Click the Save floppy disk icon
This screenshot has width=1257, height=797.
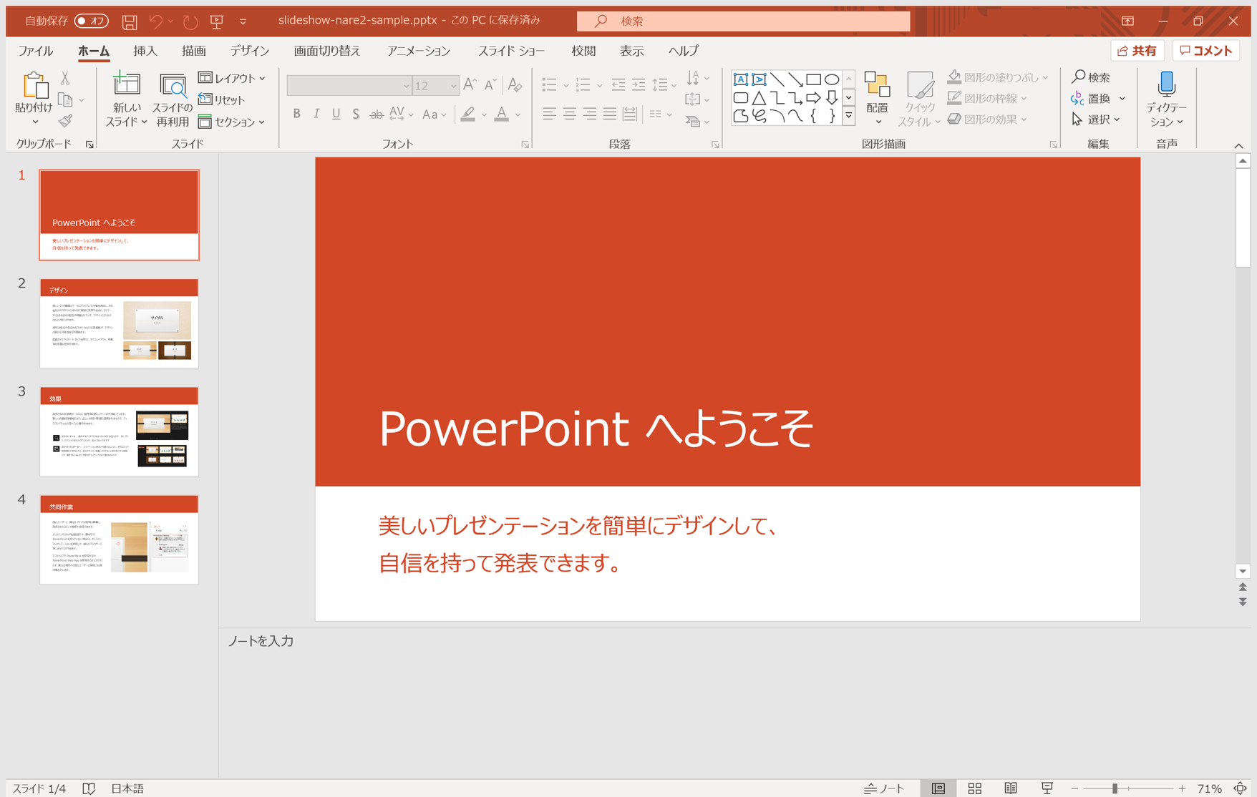pyautogui.click(x=130, y=21)
